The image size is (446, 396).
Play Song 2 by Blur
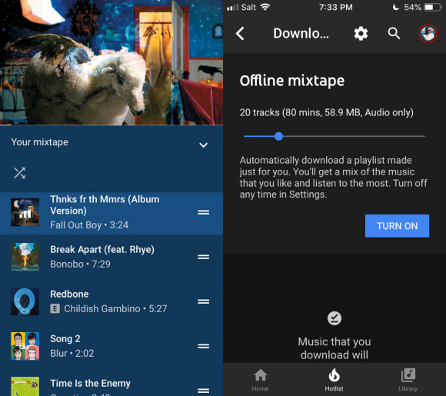pos(111,346)
